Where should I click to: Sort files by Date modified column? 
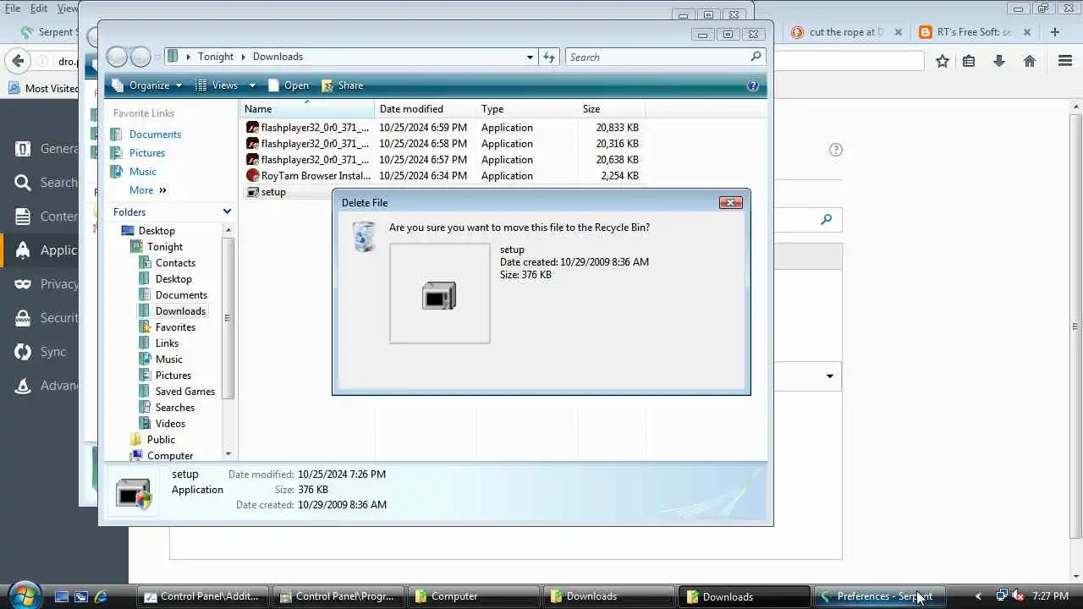[x=426, y=109]
